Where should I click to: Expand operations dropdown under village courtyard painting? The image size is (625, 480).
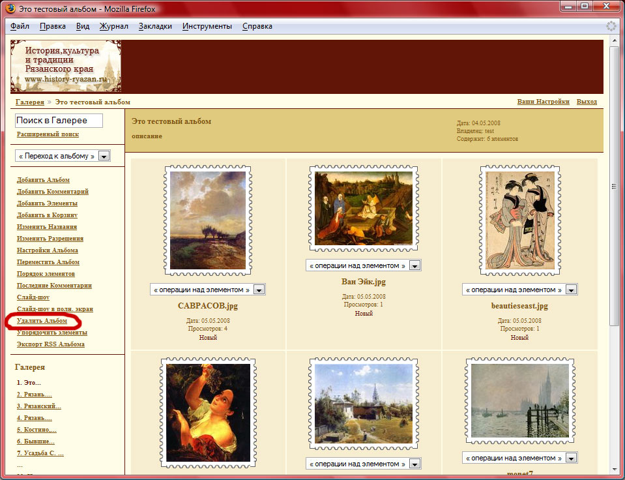click(x=364, y=464)
